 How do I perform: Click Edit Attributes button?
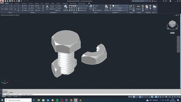(x=97, y=10)
